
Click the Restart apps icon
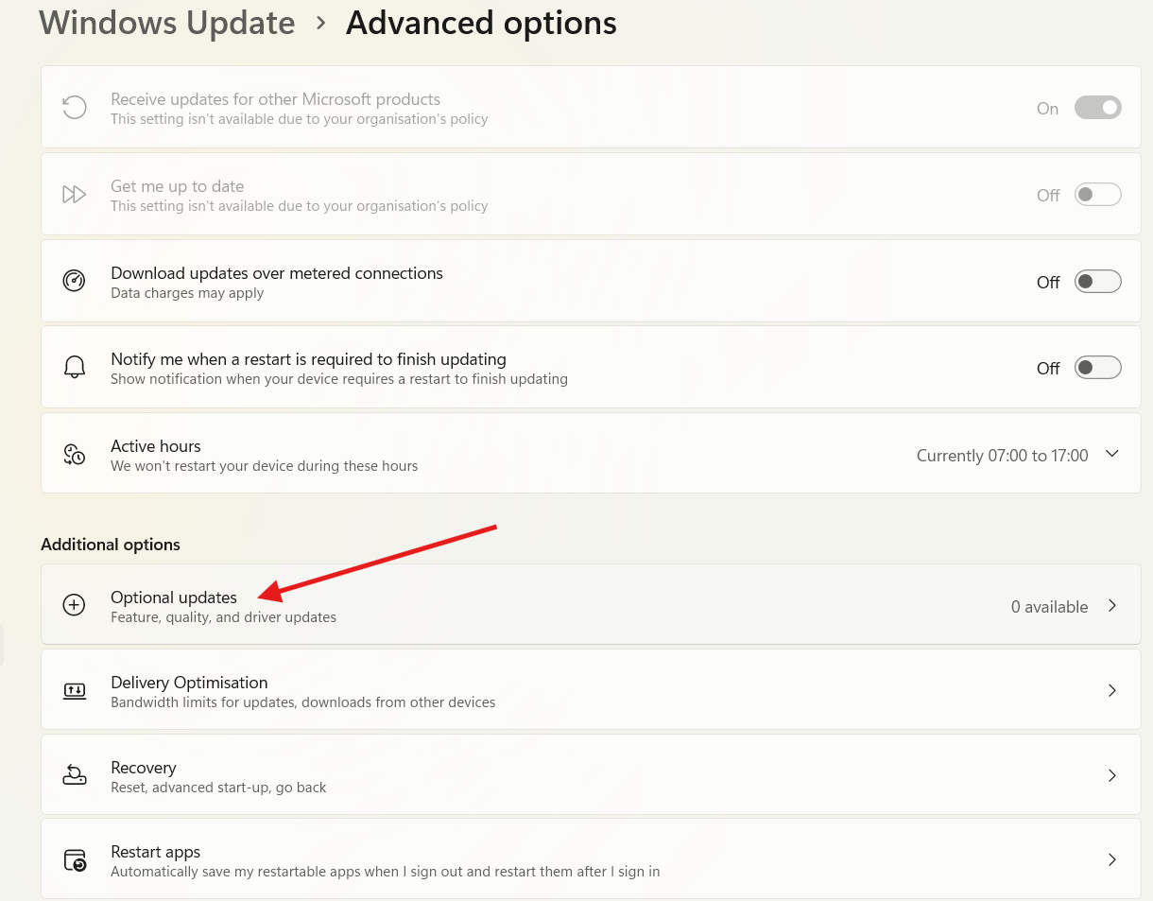(x=74, y=860)
